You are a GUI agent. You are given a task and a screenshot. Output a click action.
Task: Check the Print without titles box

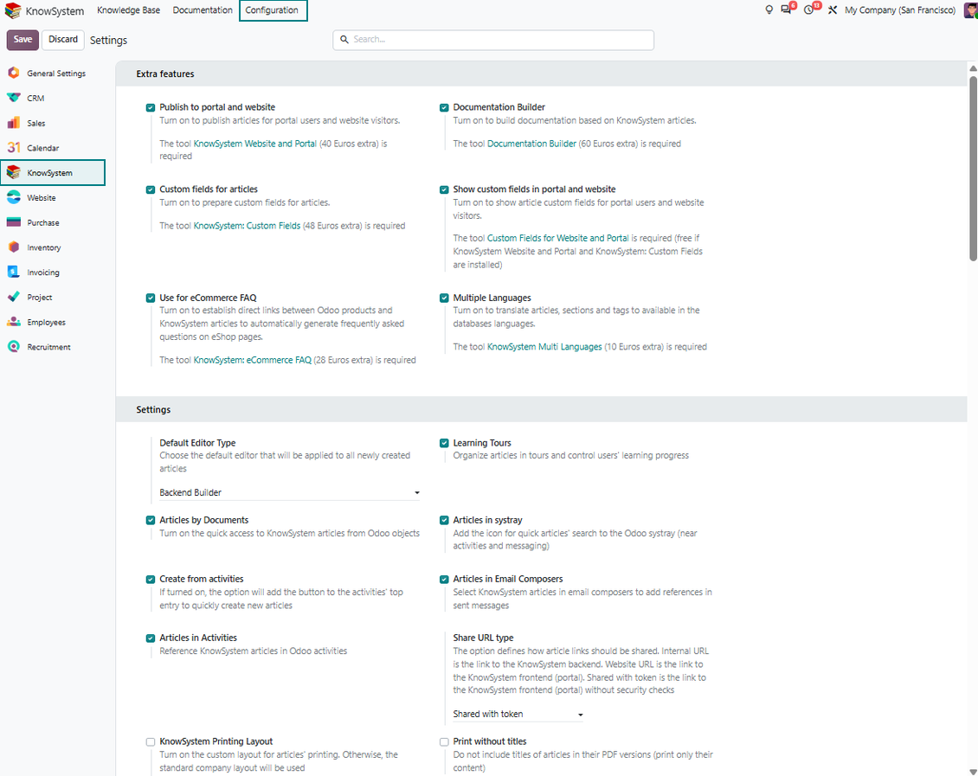[x=444, y=741]
